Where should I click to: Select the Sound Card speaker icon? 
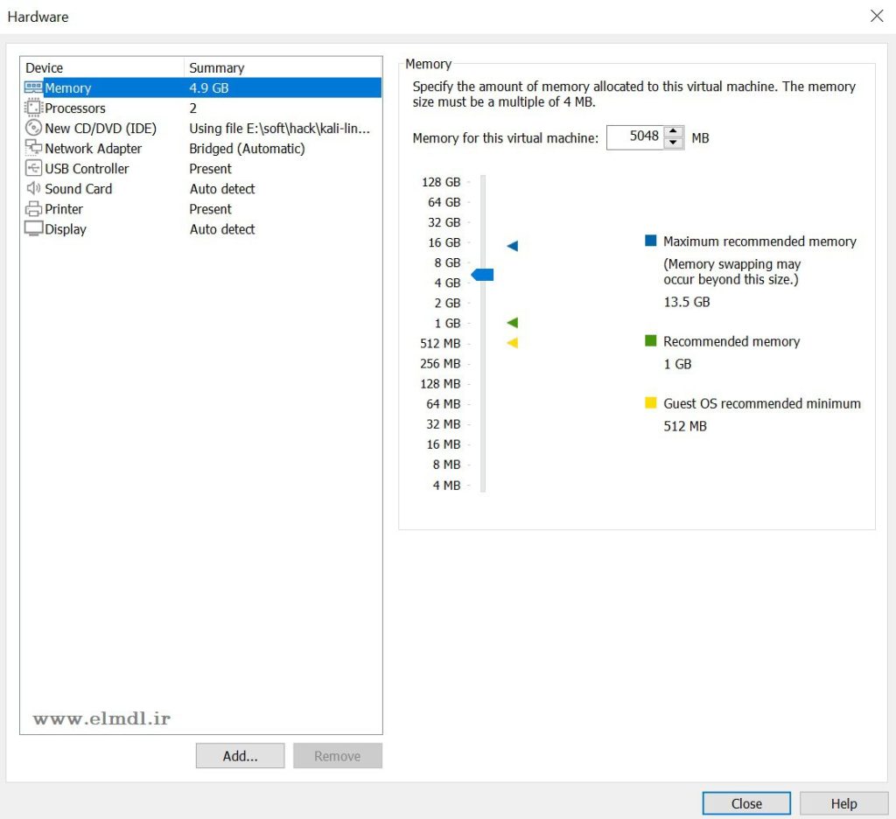coord(33,188)
